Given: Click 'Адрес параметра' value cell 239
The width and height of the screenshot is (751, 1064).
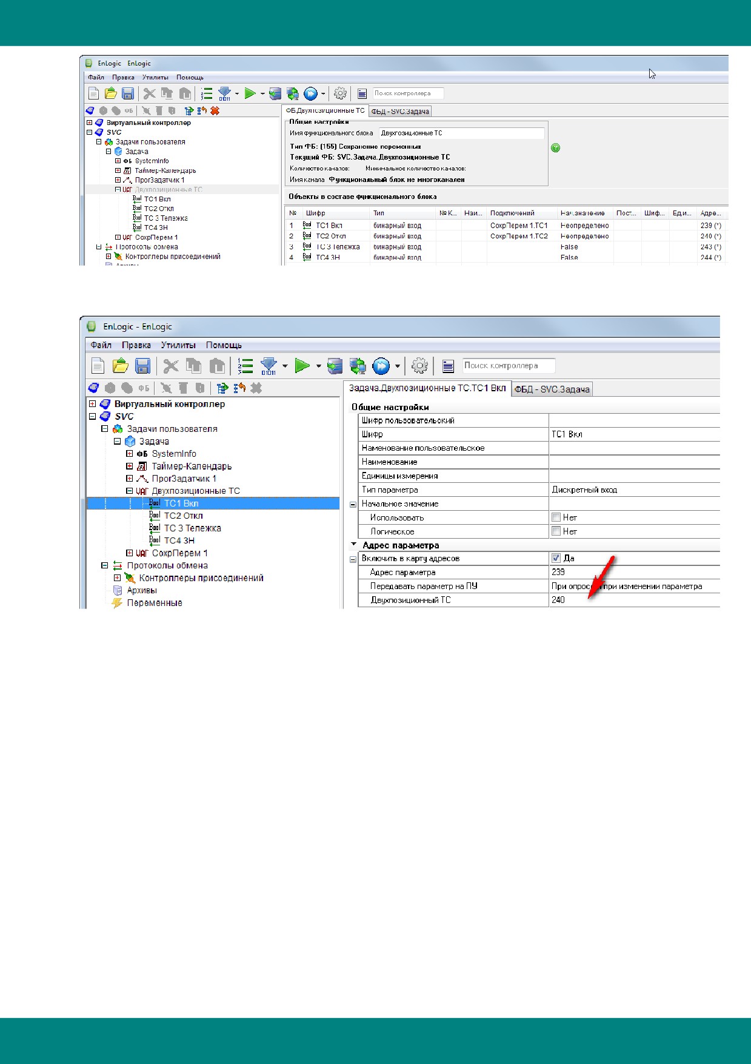Looking at the screenshot, I should (x=634, y=572).
